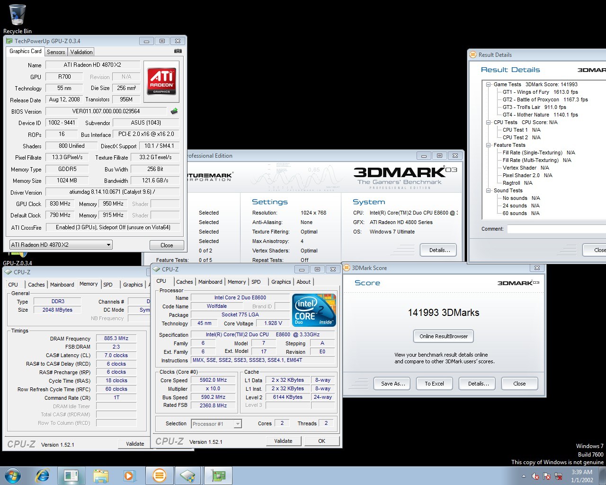This screenshot has width=606, height=485.
Task: Open the Mainboard tab in the front CPU-Z window
Action: click(210, 282)
